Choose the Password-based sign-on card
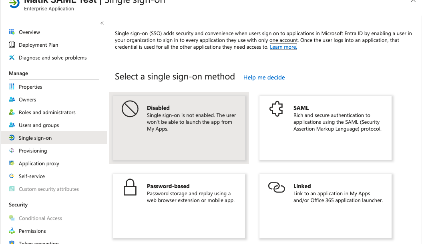This screenshot has height=244, width=422. tap(179, 206)
